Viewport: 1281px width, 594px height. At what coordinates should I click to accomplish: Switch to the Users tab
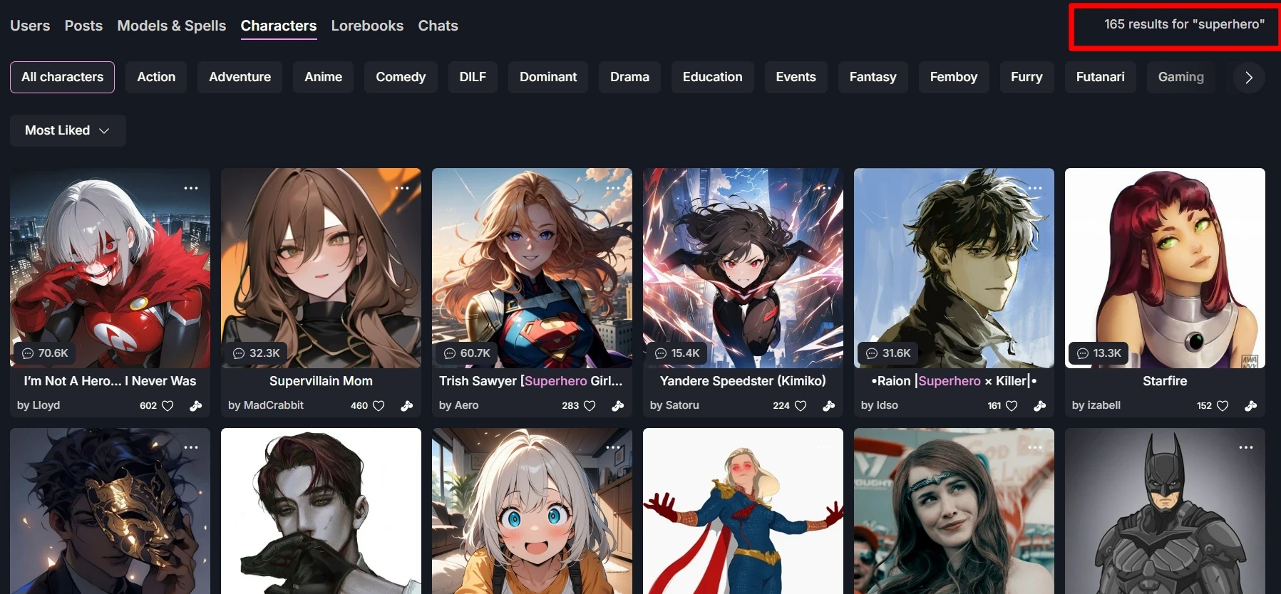coord(30,26)
